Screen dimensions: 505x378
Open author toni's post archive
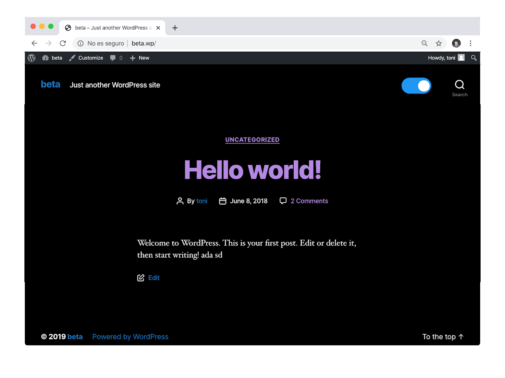(202, 201)
